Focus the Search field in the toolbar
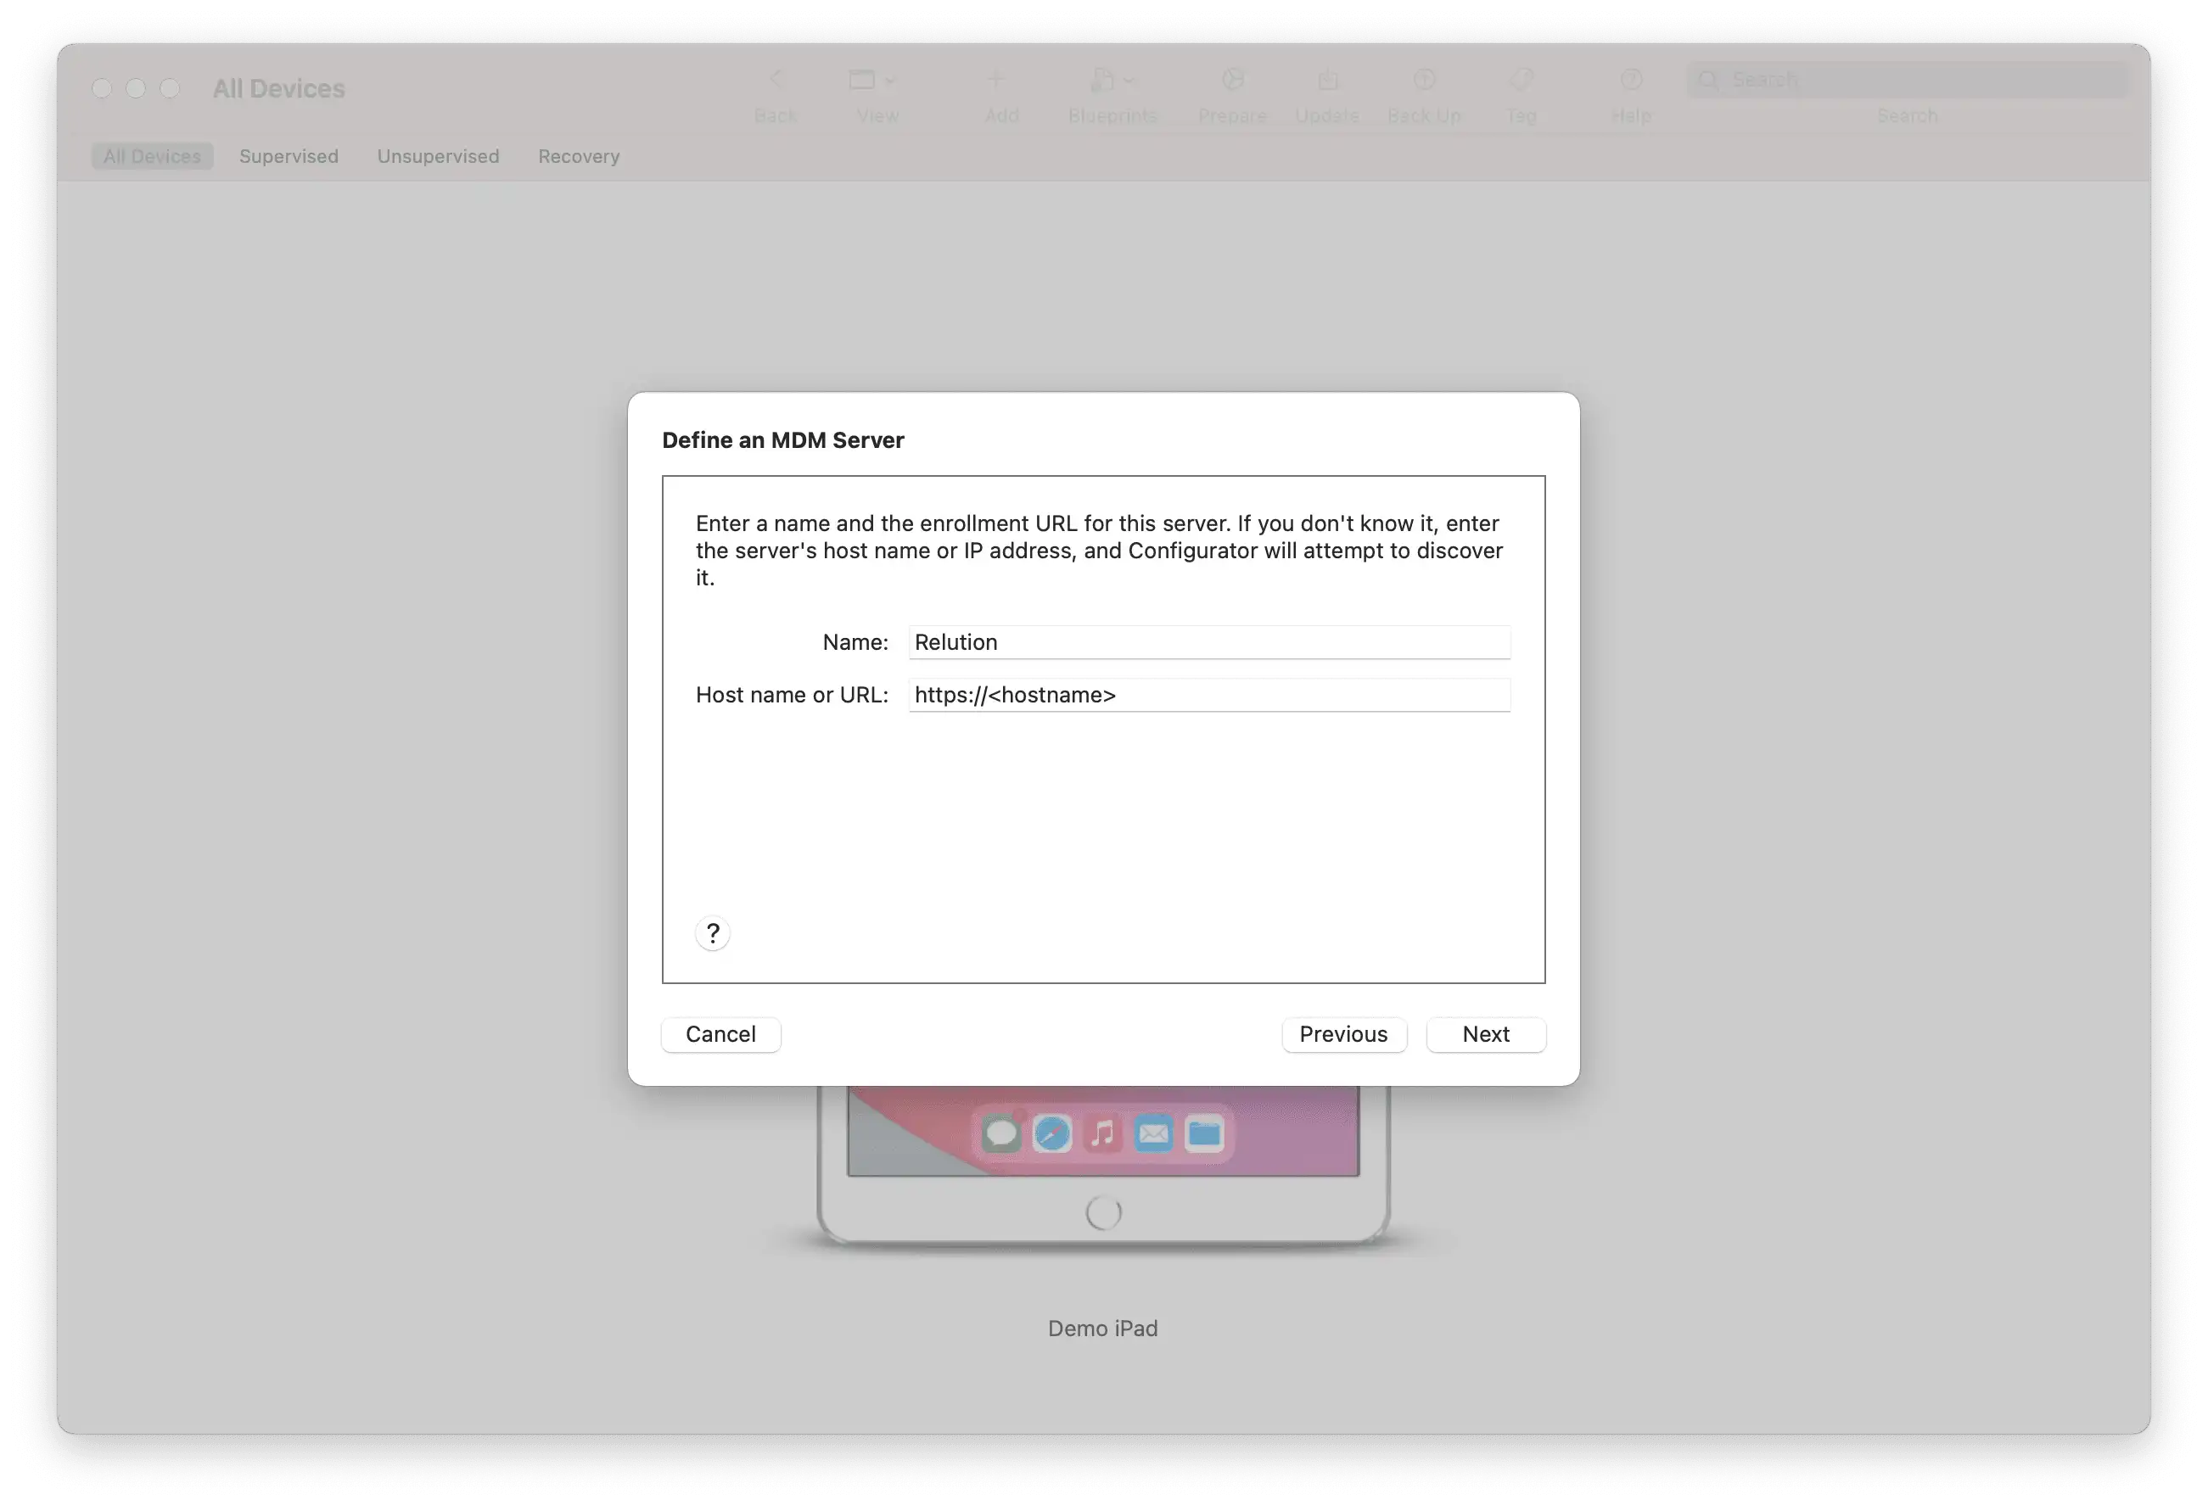 pos(1907,80)
